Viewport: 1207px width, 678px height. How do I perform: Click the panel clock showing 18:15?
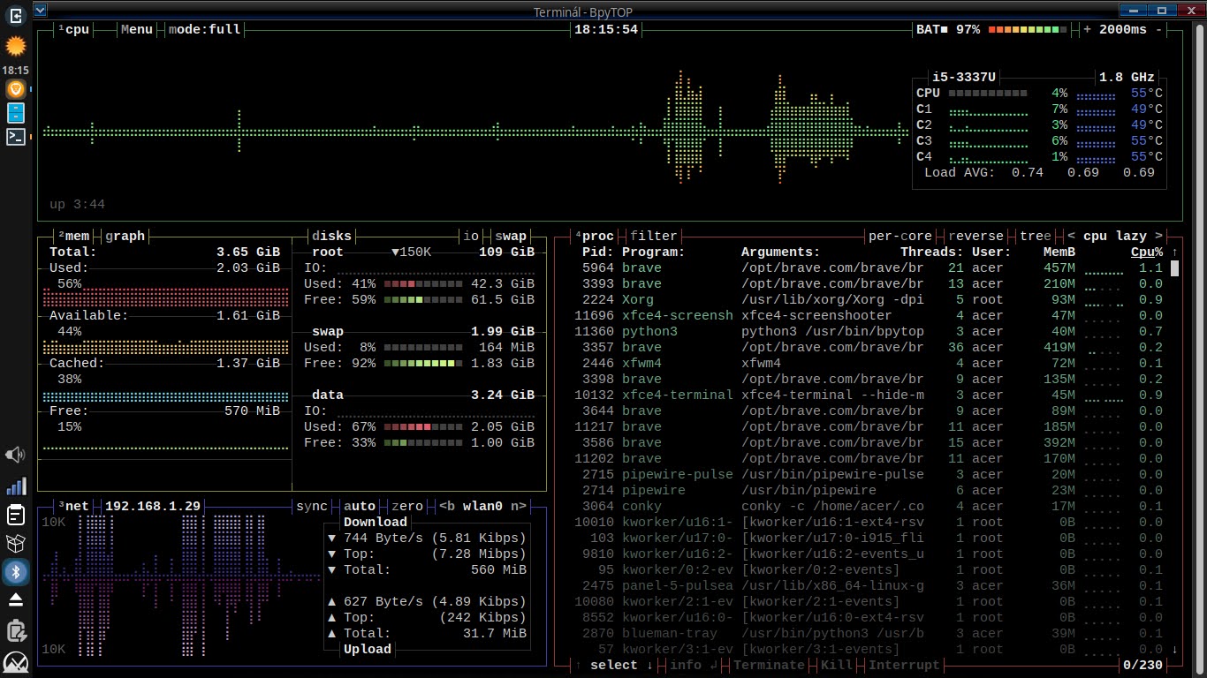[x=15, y=69]
